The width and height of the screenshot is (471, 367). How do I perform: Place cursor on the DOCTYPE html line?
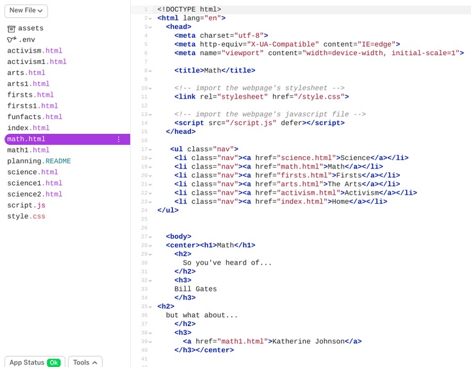pos(189,10)
